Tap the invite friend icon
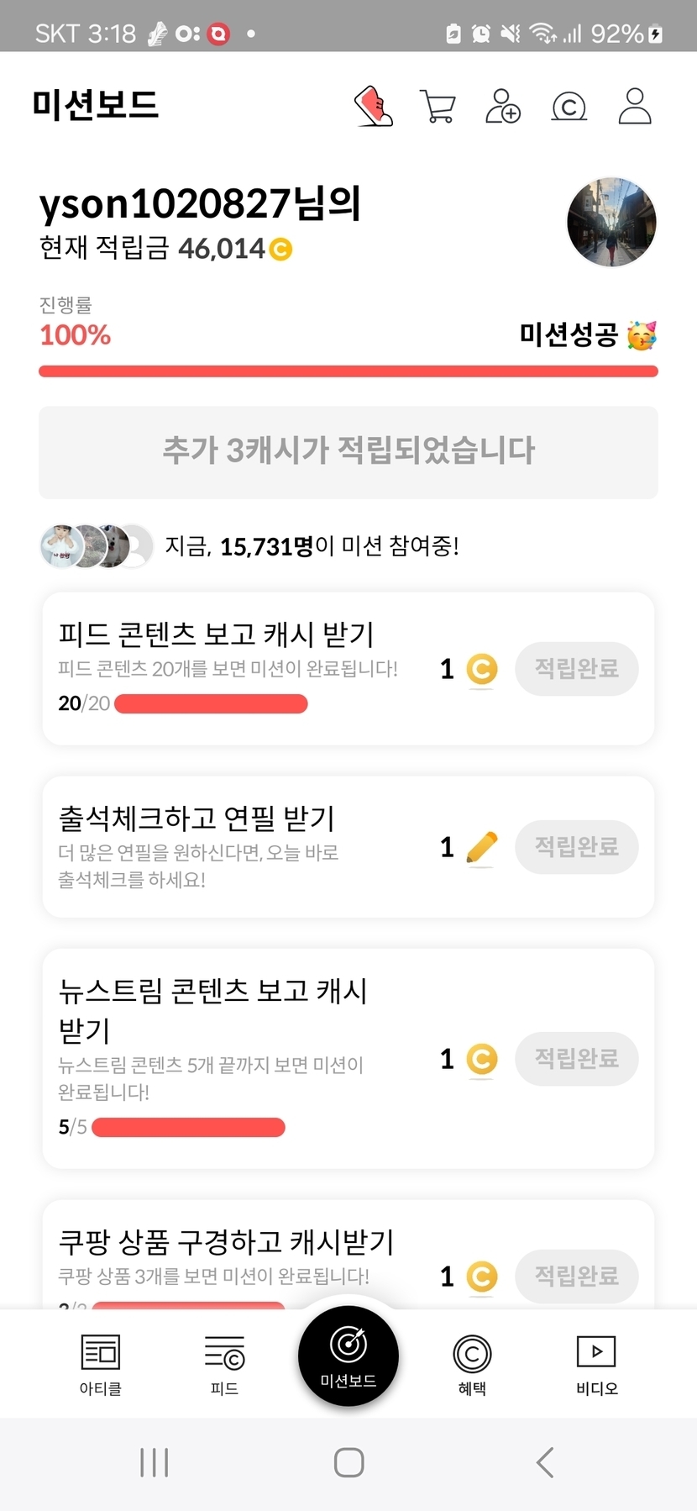The image size is (697, 1511). tap(503, 107)
